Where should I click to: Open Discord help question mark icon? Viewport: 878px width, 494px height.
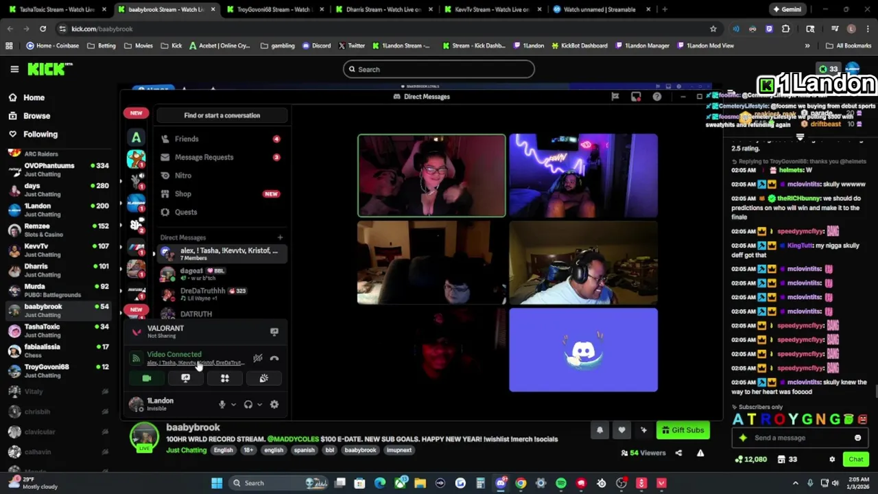point(657,97)
